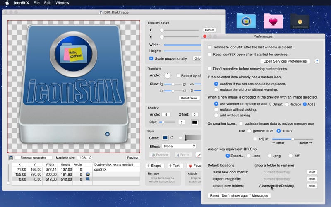Select .tiff key equivalent radio button

point(290,156)
